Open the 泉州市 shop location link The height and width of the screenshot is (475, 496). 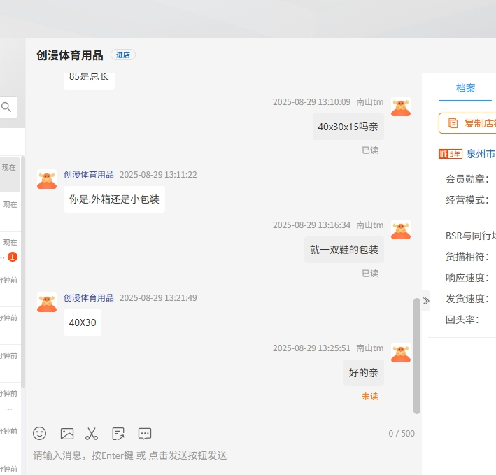[x=481, y=154]
